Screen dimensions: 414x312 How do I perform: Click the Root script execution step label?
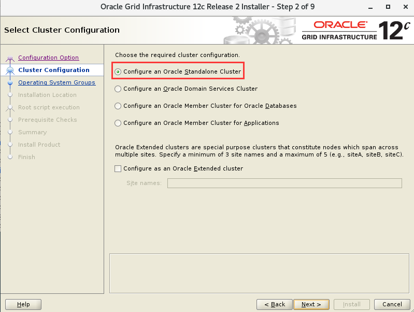click(x=49, y=107)
